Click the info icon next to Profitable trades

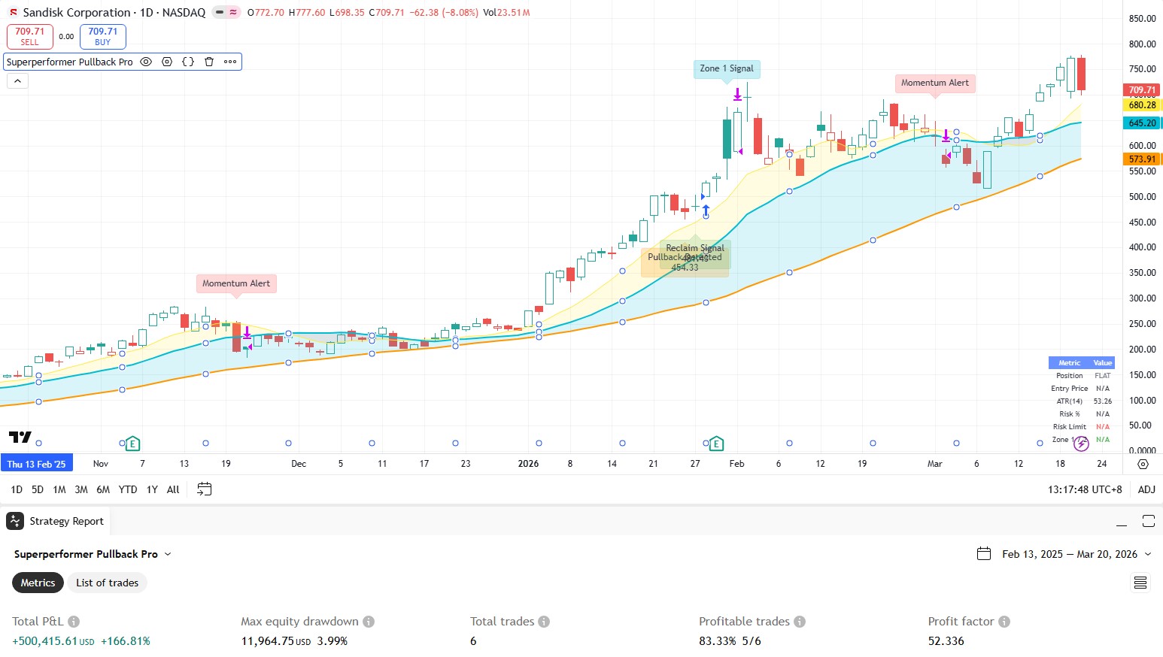pos(800,622)
